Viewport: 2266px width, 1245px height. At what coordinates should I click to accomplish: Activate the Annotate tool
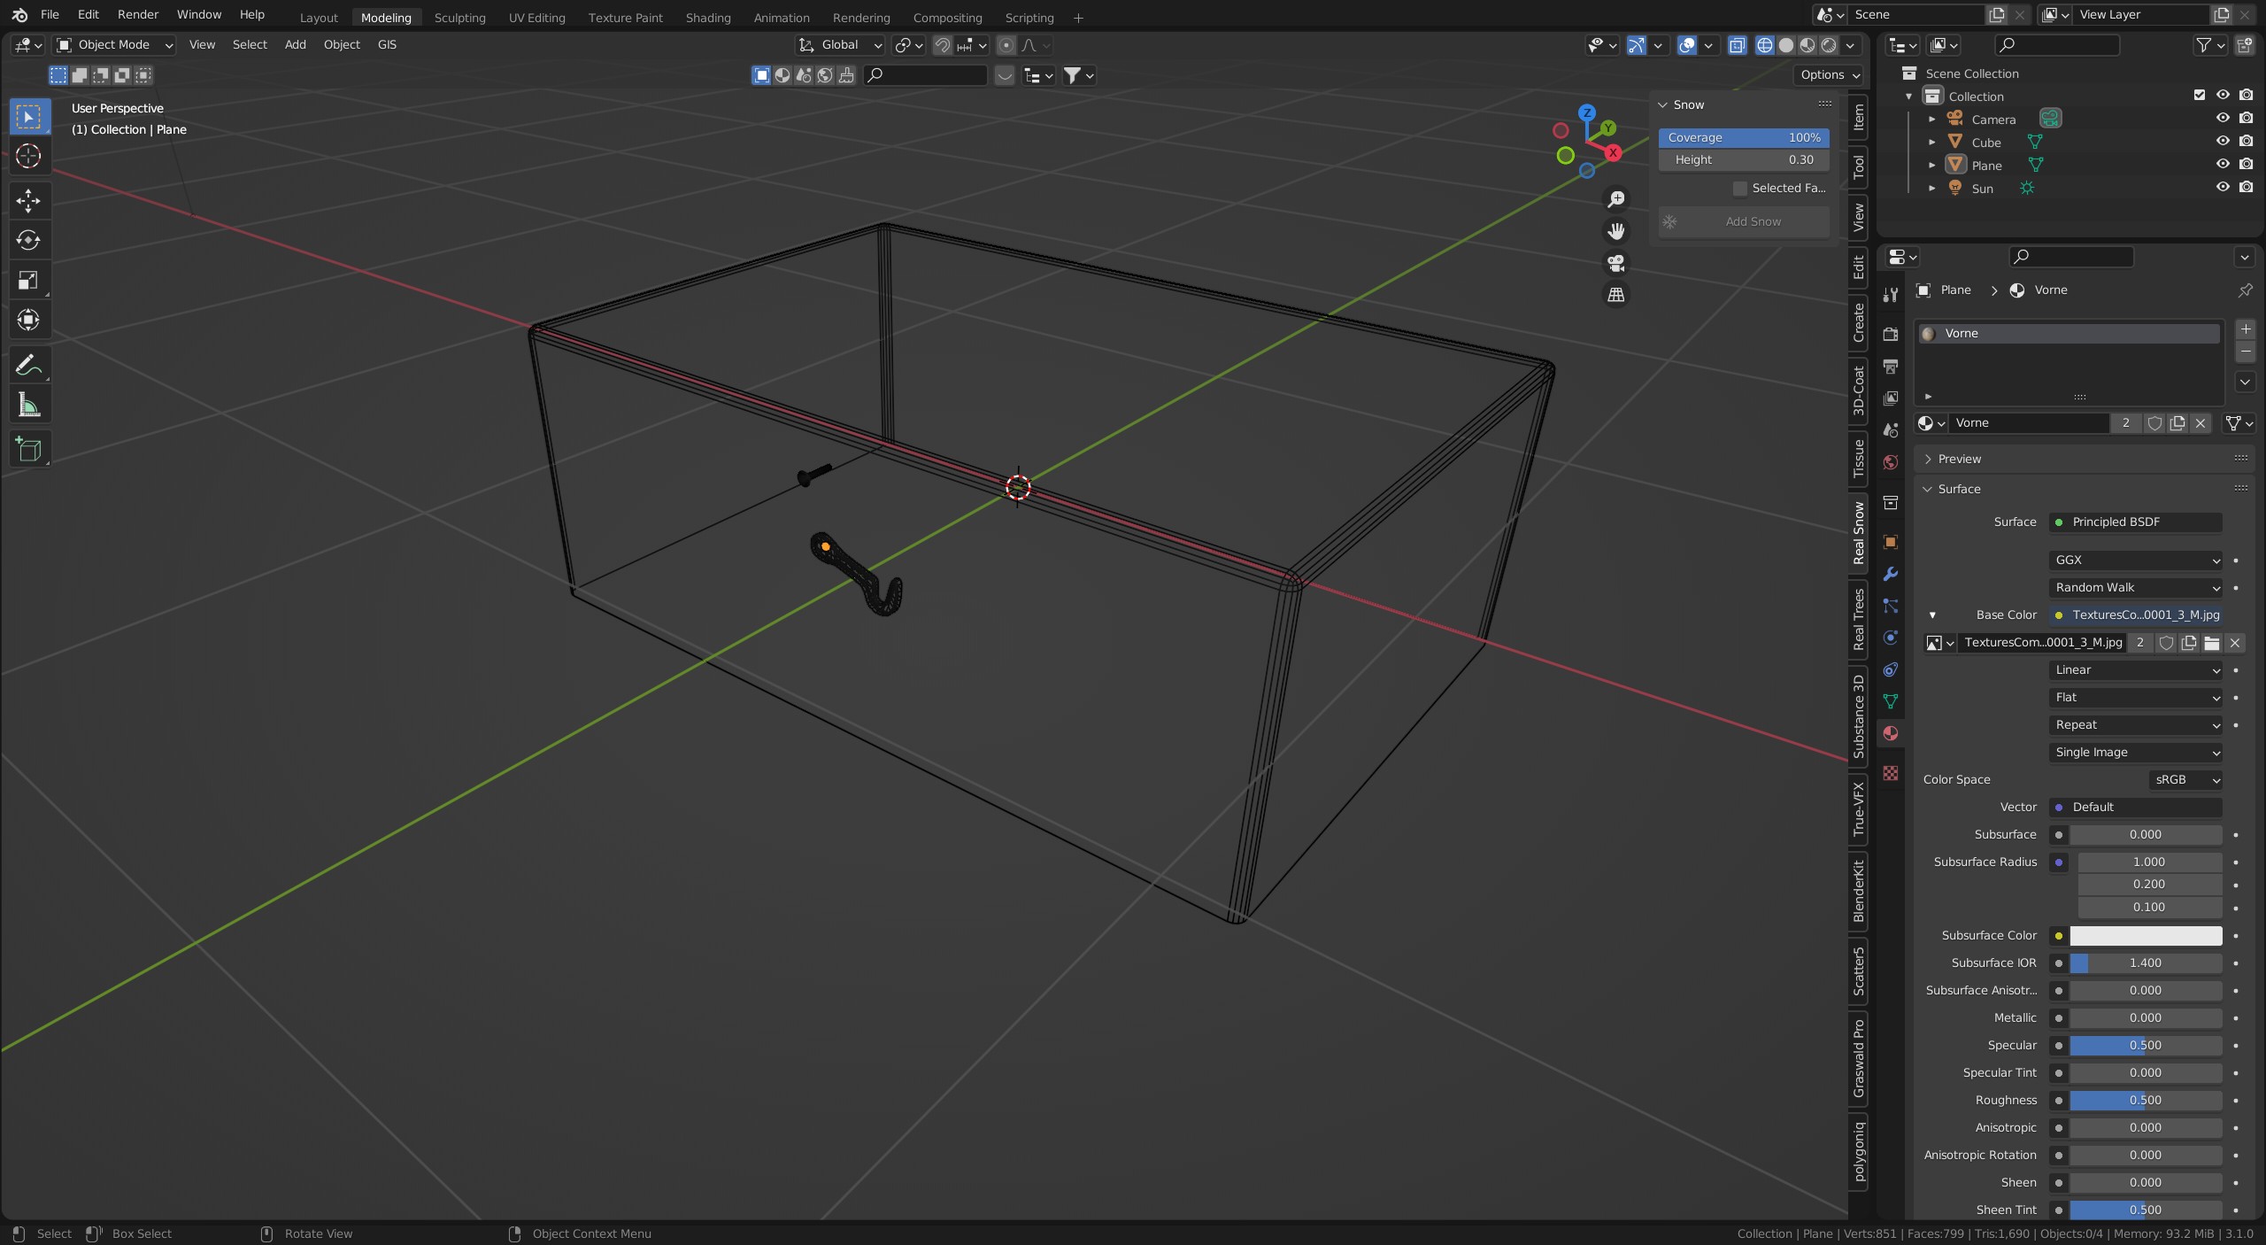point(28,365)
